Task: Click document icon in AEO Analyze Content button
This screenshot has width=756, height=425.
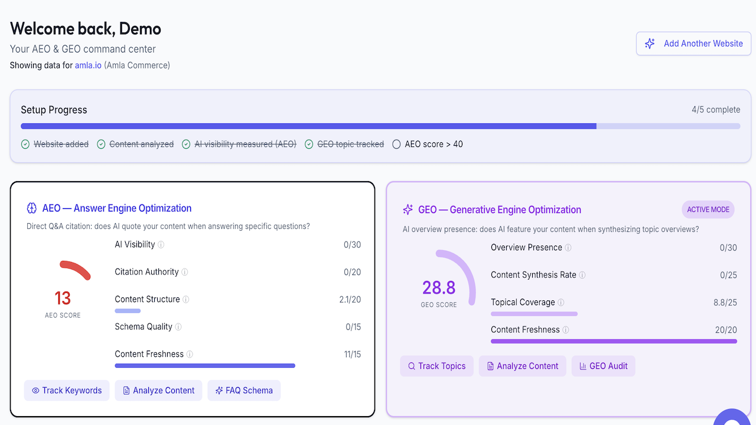Action: (x=126, y=391)
